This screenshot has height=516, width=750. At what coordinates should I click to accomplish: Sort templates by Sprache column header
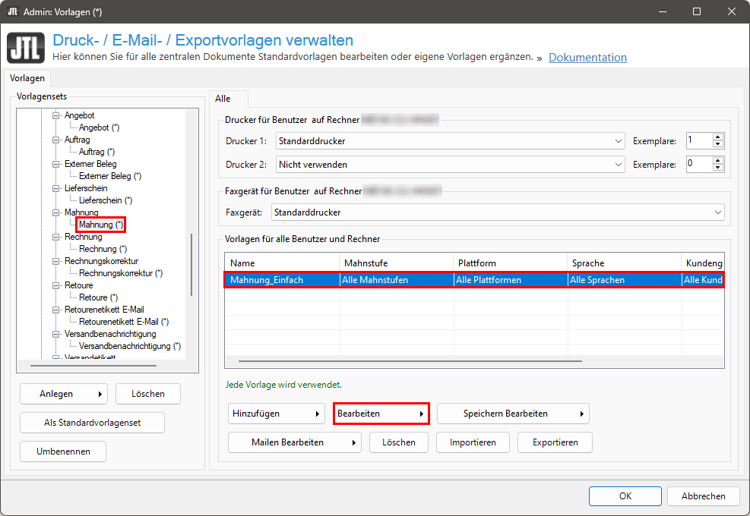click(x=624, y=263)
